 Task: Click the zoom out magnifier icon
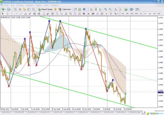[110, 9]
